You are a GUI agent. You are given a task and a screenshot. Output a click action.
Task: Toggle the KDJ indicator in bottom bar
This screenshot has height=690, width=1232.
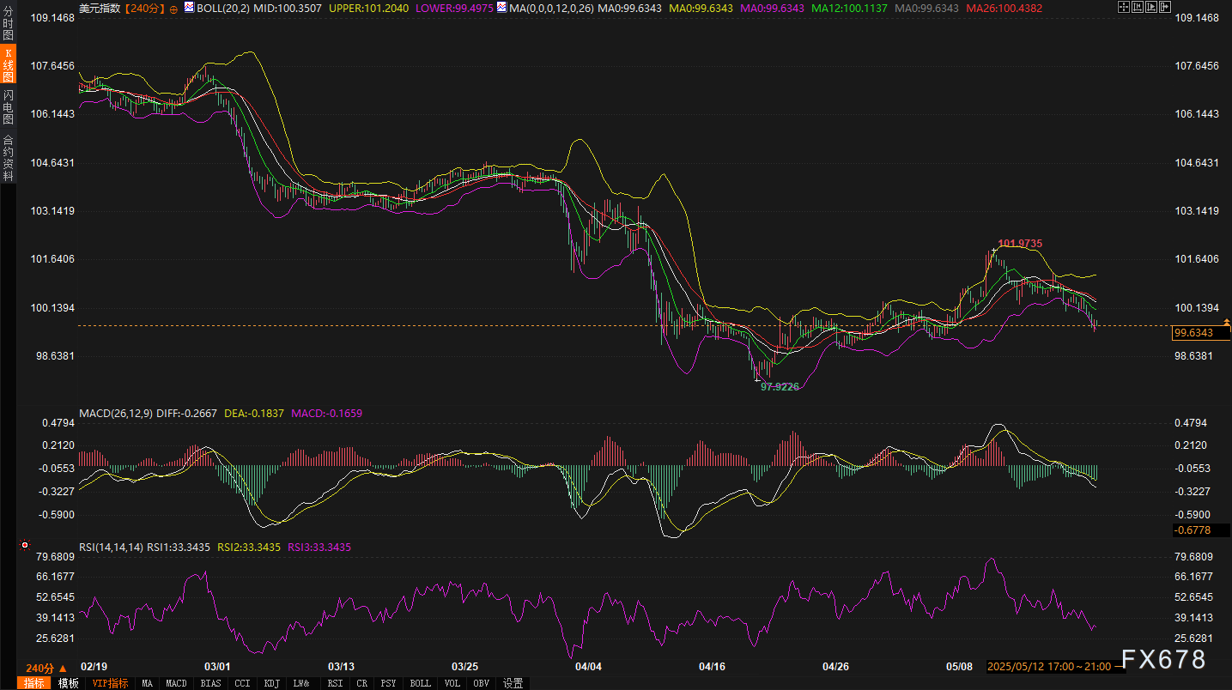272,683
